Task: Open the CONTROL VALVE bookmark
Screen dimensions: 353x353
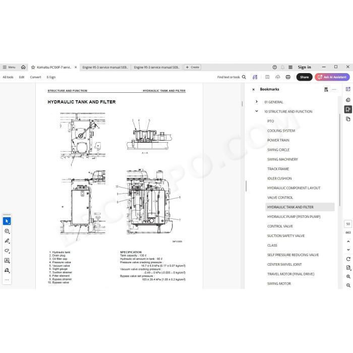Action: [x=280, y=226]
